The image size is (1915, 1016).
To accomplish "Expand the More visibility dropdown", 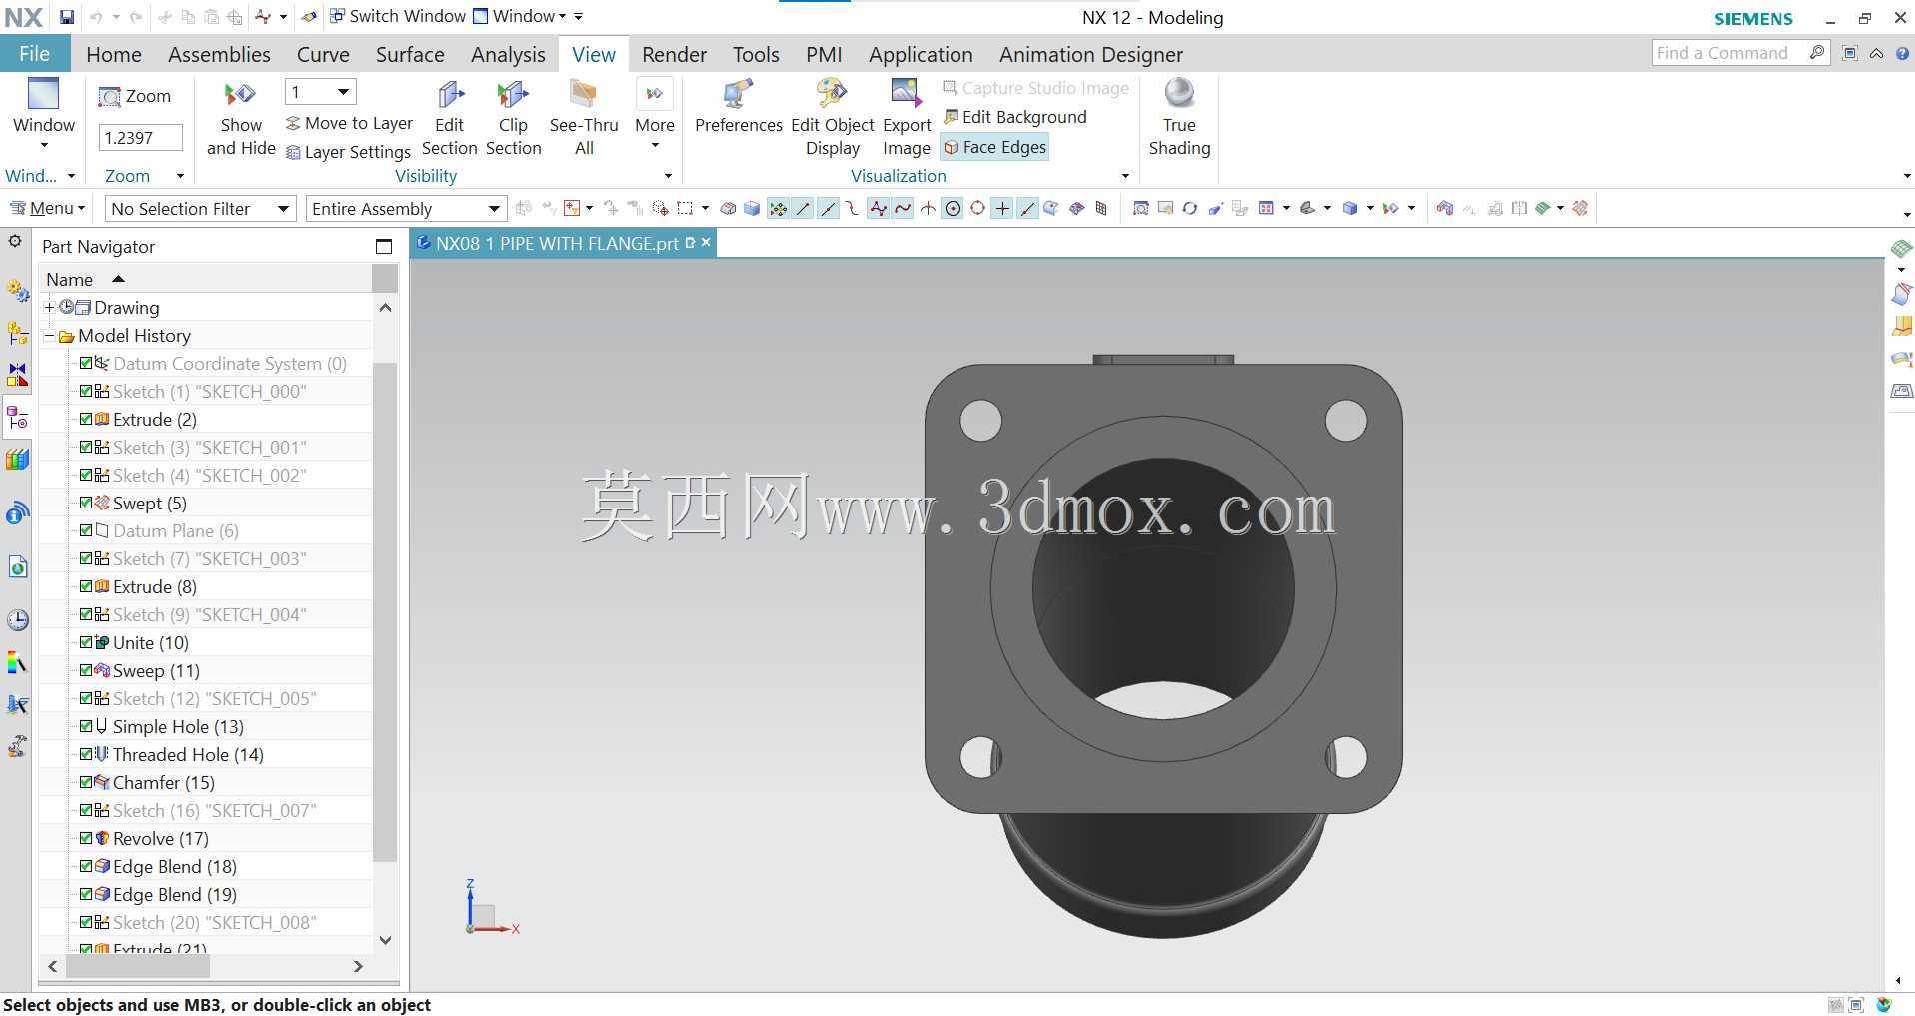I will pos(654,113).
